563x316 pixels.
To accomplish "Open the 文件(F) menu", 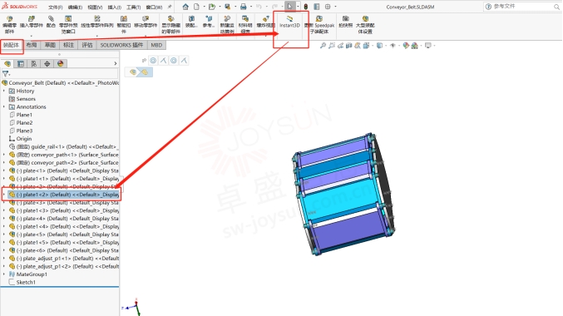I will coord(55,7).
